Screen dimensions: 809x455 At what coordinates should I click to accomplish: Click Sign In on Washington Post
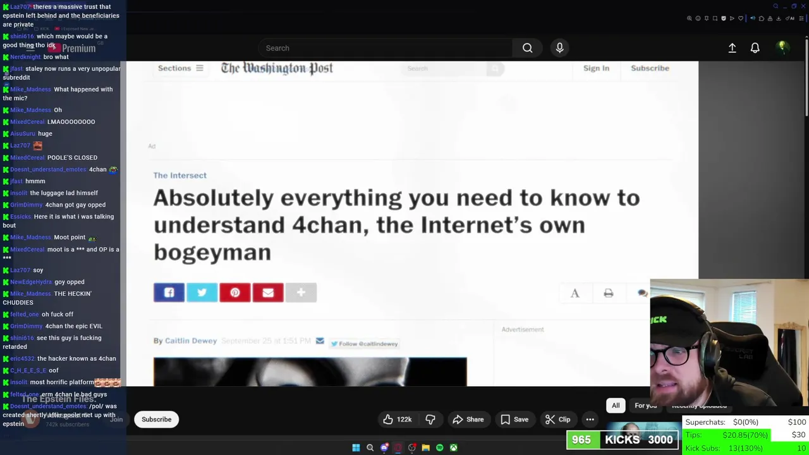coord(596,68)
